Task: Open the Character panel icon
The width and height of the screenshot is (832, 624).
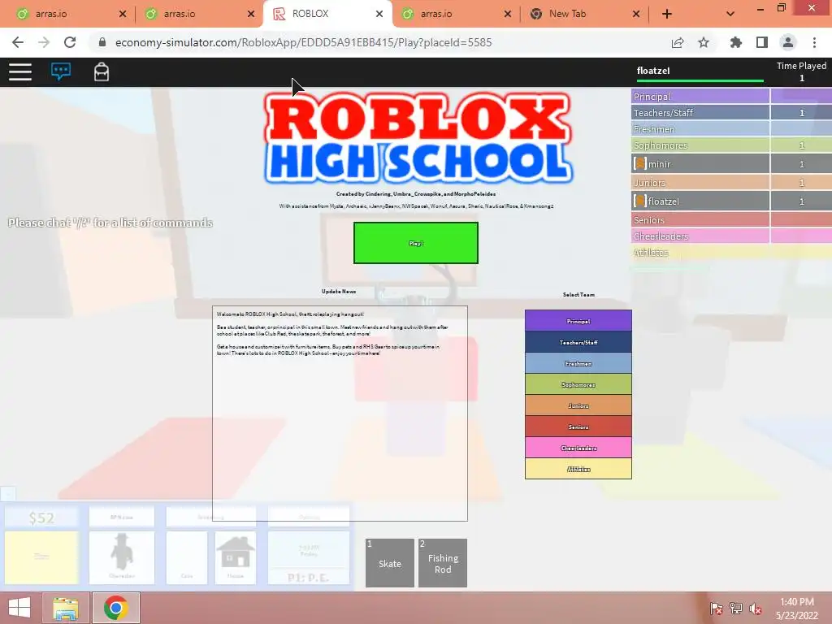Action: pos(122,557)
